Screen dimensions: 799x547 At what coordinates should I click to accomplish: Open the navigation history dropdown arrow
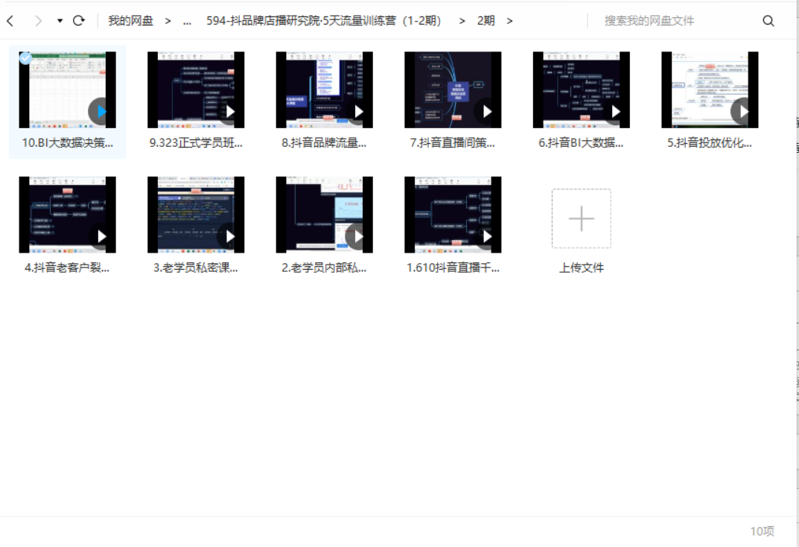click(60, 21)
